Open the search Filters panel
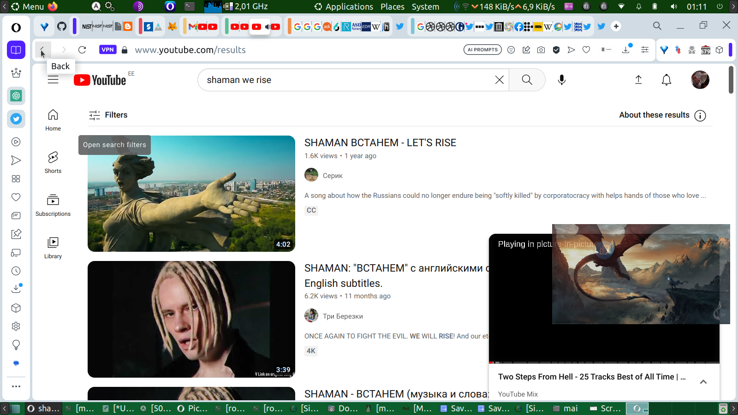 click(108, 115)
